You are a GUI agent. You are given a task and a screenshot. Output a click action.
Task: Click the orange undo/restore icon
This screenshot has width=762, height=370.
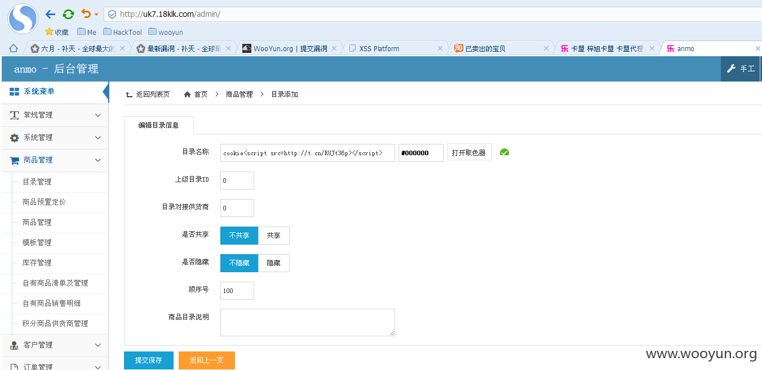[86, 13]
